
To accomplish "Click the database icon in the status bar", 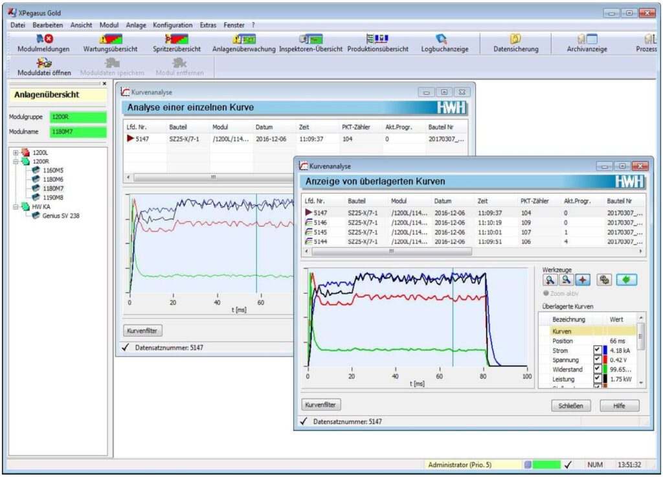I will point(528,465).
